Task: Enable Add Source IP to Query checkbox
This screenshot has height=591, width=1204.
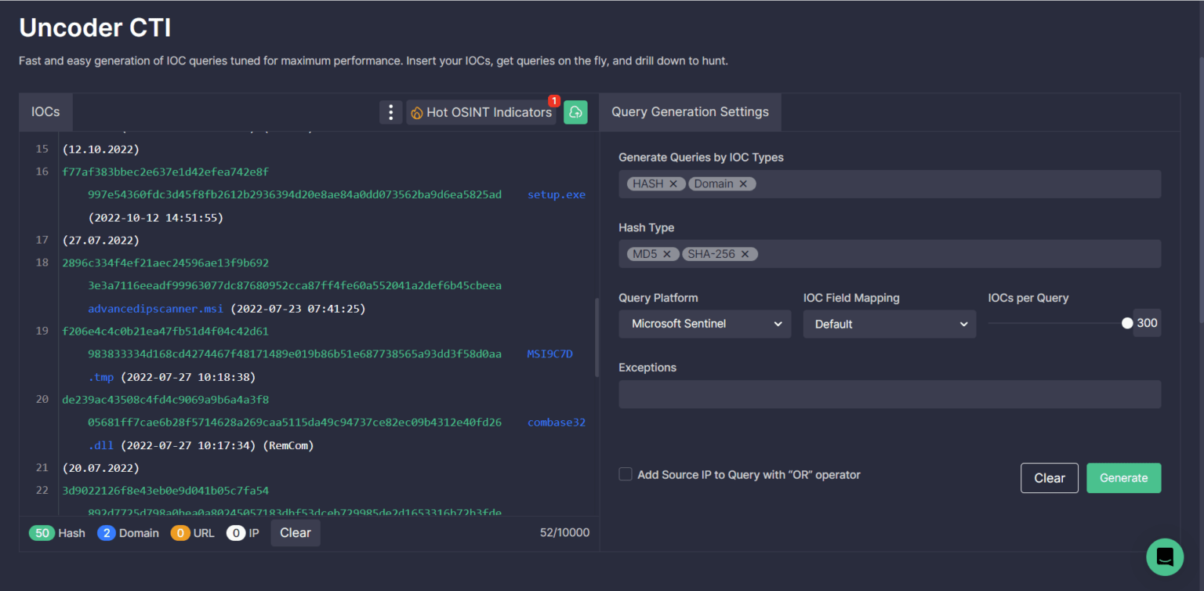Action: 626,474
